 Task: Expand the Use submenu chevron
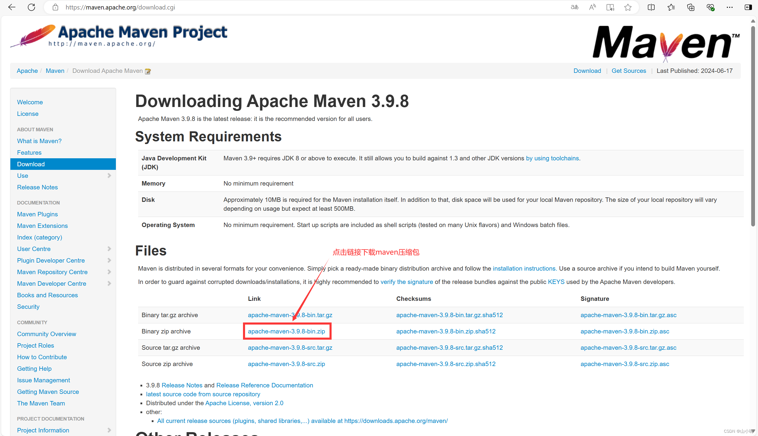[109, 176]
